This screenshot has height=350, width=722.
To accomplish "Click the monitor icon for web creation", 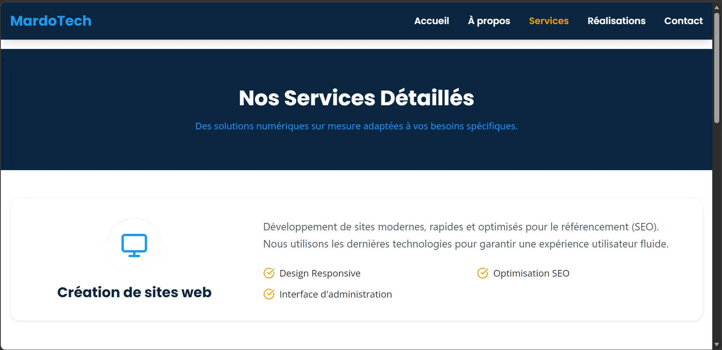I will [x=134, y=246].
